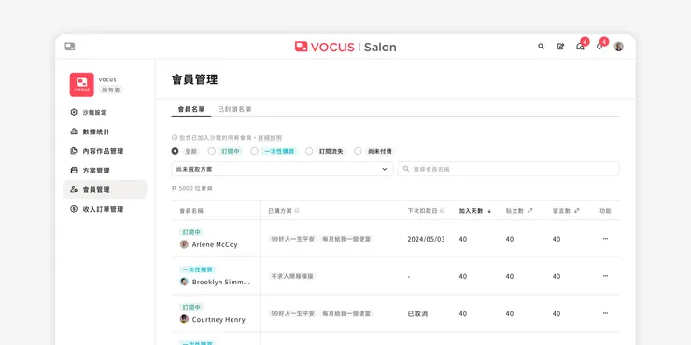This screenshot has height=345, width=691.
Task: Click Brooklyn Simm...'s avatar
Action: click(184, 282)
